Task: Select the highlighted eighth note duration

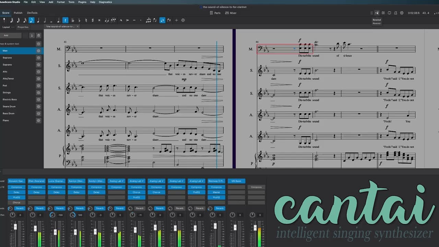Action: [x=32, y=20]
